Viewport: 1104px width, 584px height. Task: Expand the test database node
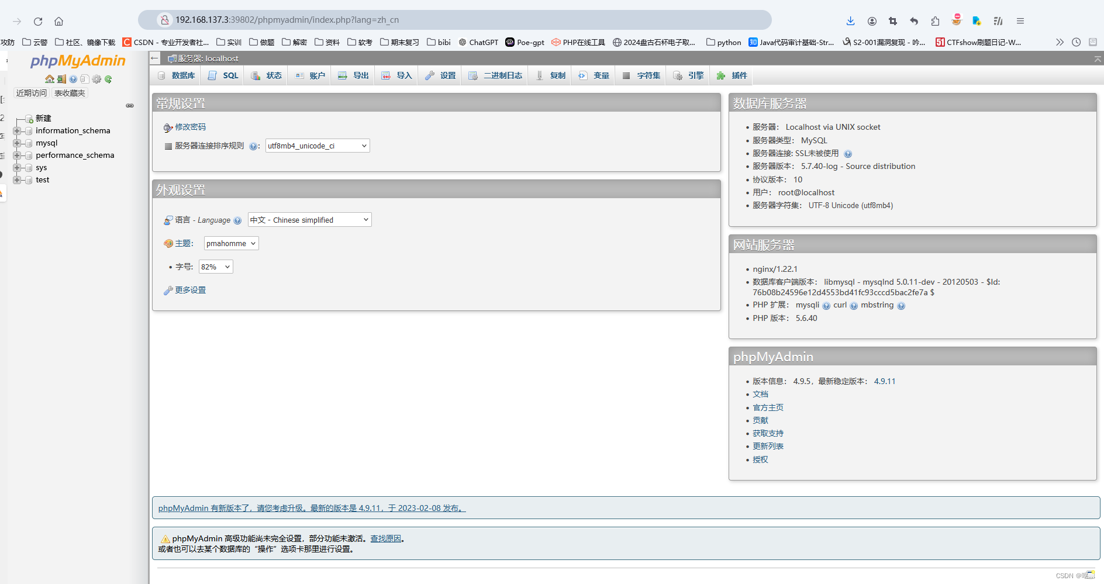pyautogui.click(x=17, y=180)
